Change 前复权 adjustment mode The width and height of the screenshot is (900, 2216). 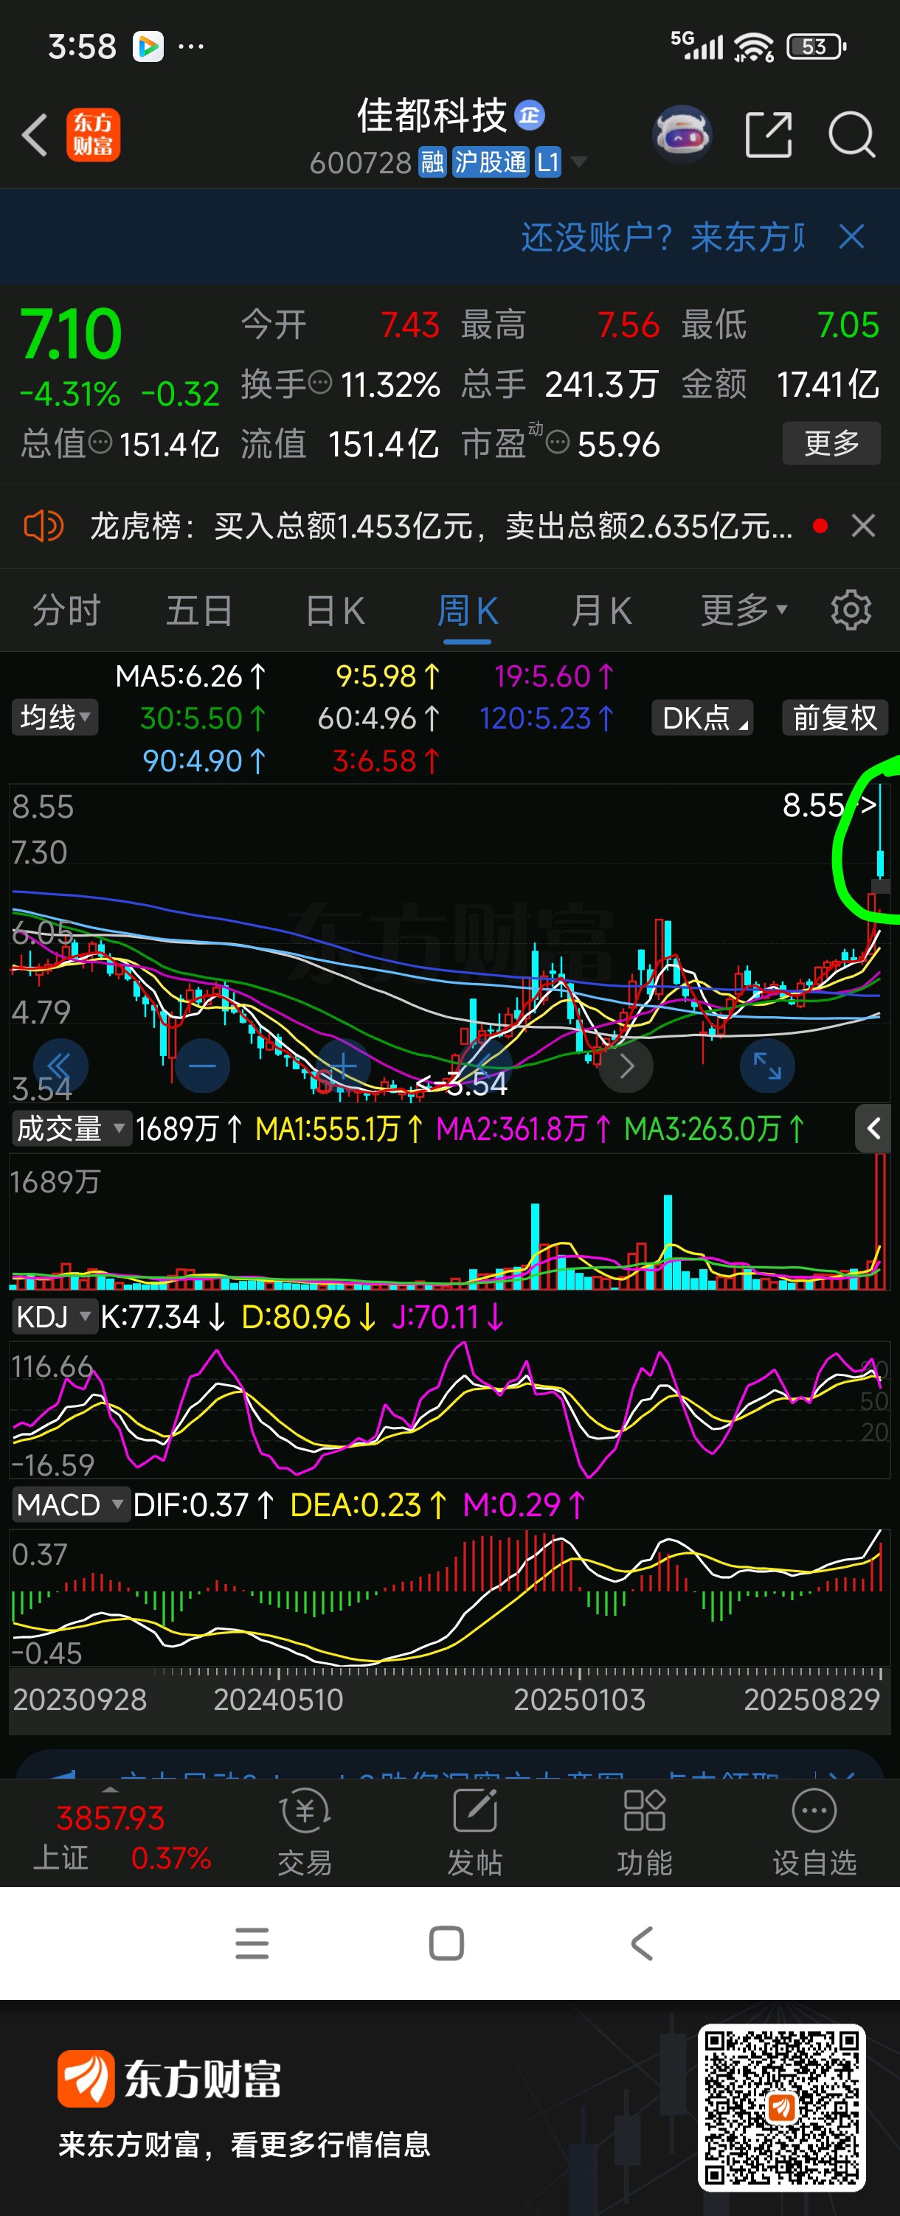834,718
